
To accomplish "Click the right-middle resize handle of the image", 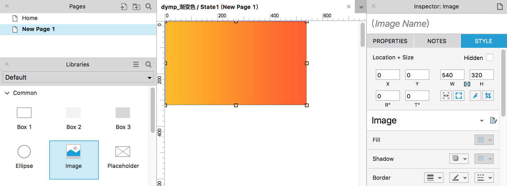I will point(307,63).
